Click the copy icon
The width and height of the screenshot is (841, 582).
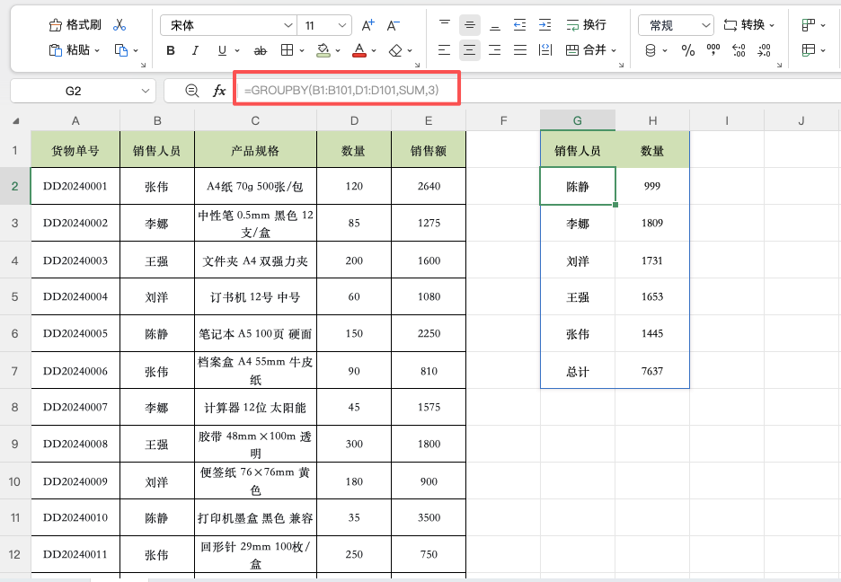(121, 49)
